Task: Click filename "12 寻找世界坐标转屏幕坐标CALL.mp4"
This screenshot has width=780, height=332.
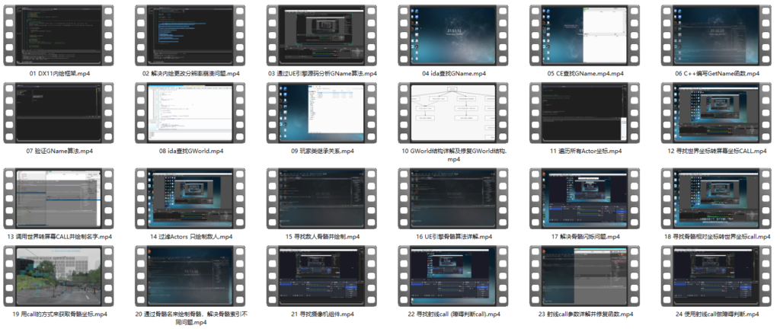Action: pyautogui.click(x=718, y=151)
